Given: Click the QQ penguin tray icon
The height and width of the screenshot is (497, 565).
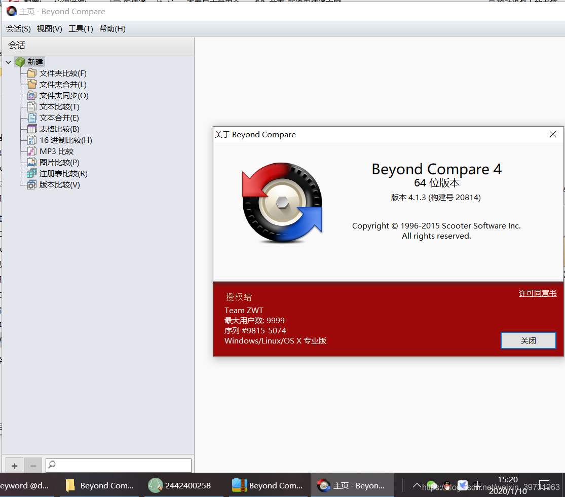Looking at the screenshot, I should point(447,485).
